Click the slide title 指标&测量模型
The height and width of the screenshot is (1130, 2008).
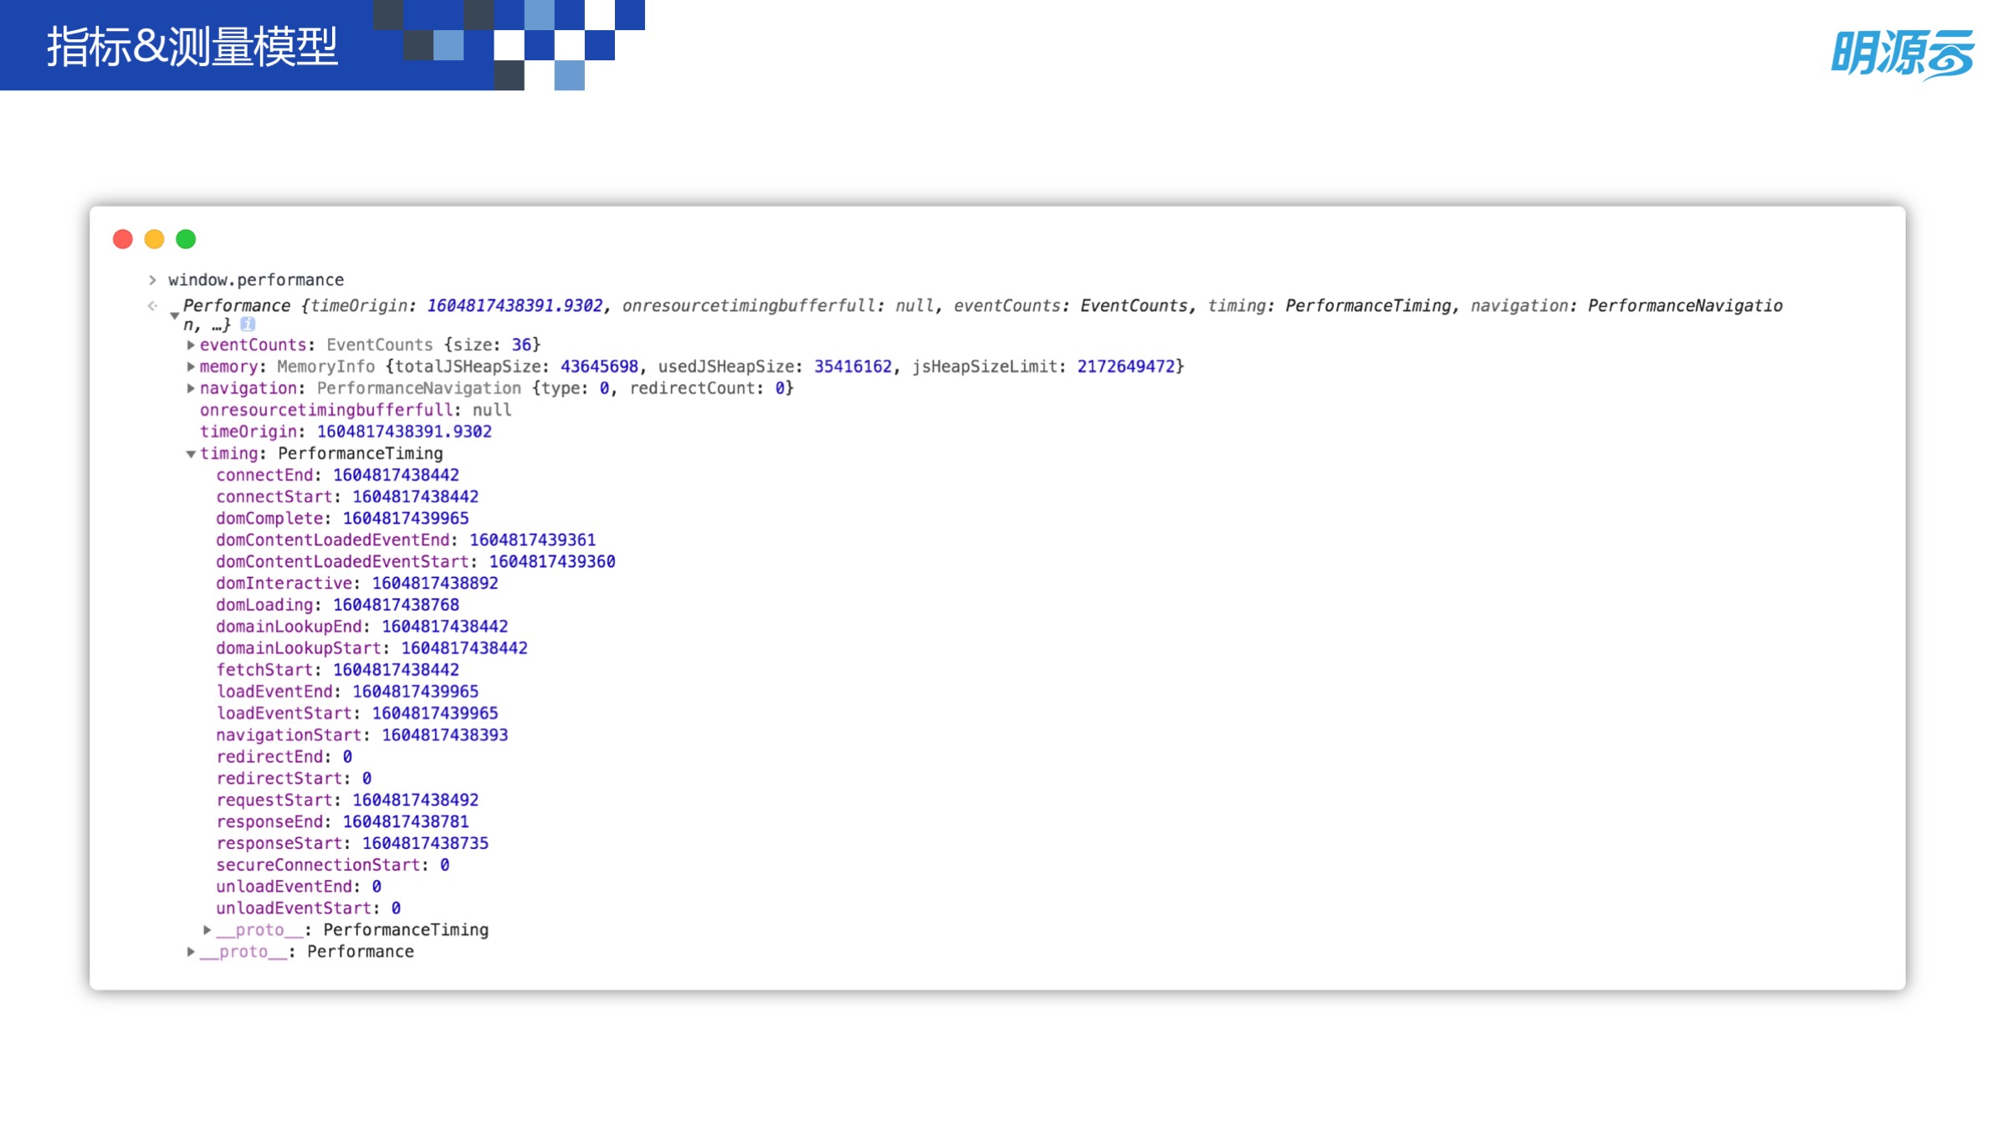coord(192,47)
